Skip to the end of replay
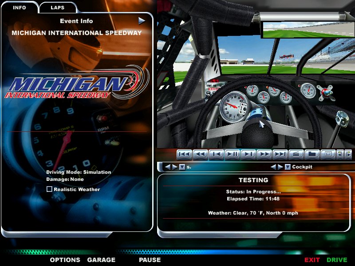The image size is (355, 266). click(280, 154)
